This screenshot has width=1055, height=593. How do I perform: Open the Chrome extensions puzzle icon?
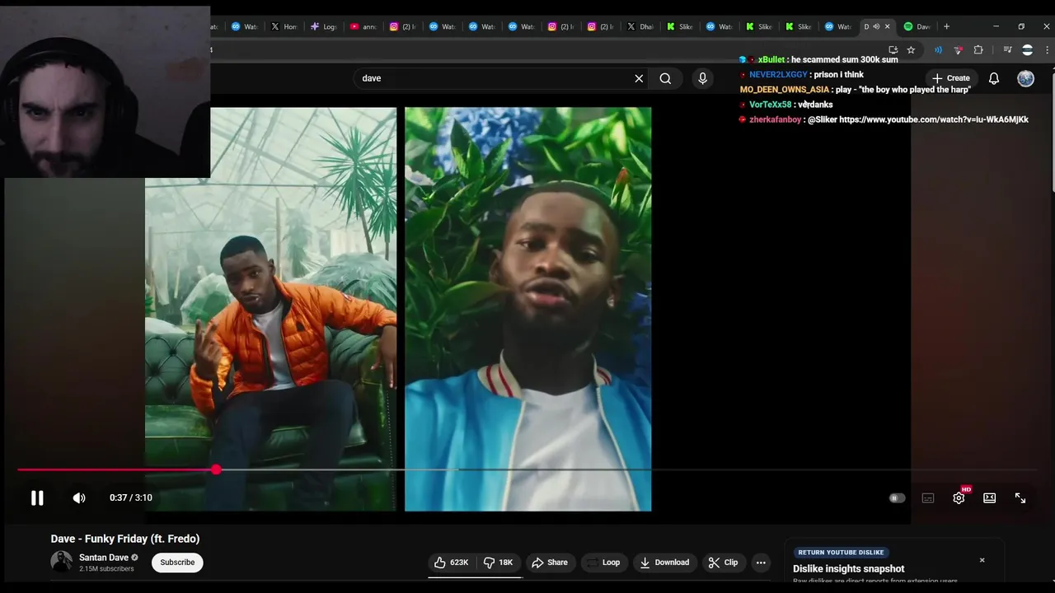click(x=978, y=50)
